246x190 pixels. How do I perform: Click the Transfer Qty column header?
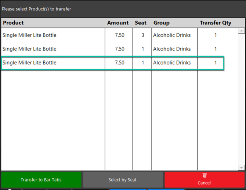coord(216,23)
